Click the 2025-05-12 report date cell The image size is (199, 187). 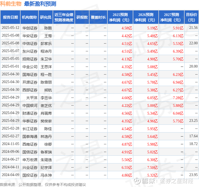click(10, 28)
